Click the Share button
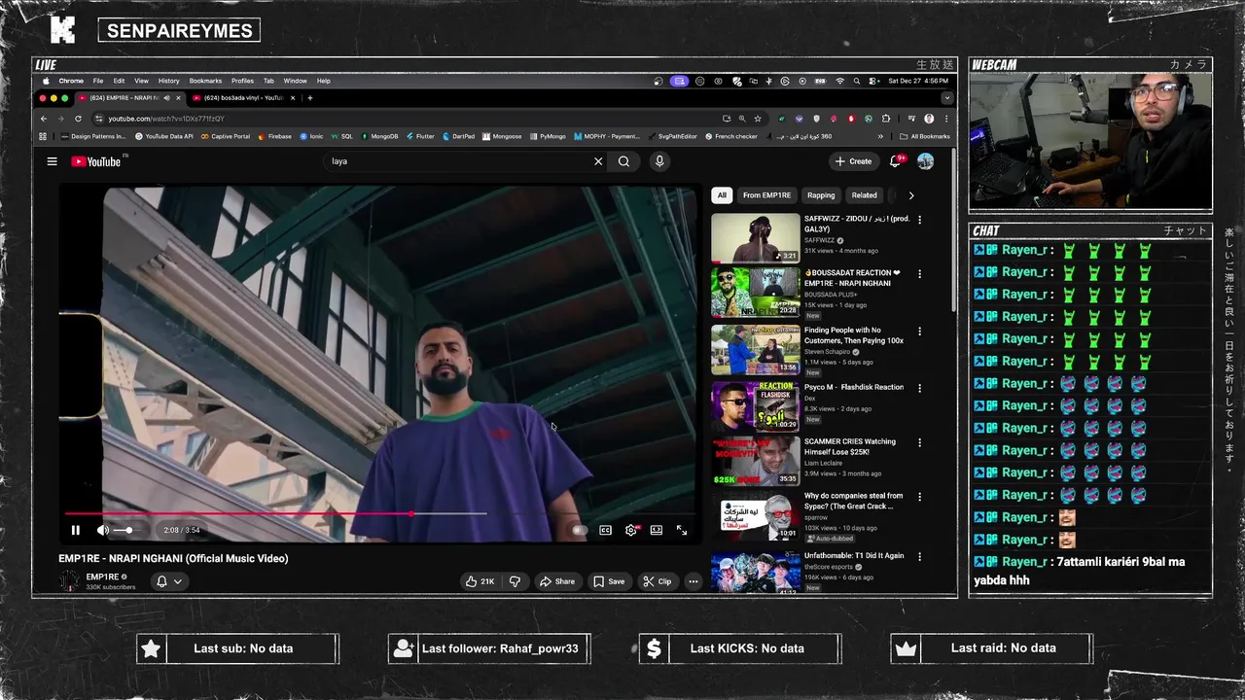 [x=557, y=581]
